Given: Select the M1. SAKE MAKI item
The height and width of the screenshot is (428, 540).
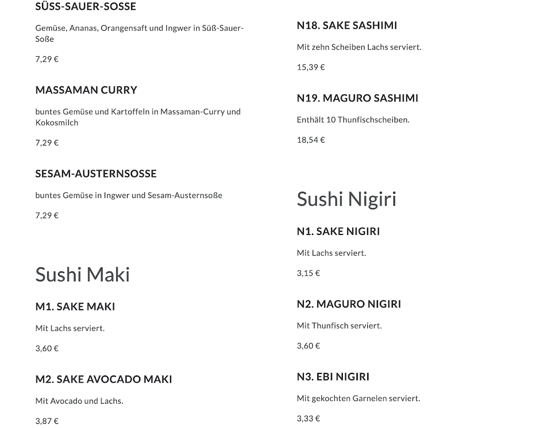Looking at the screenshot, I should pyautogui.click(x=75, y=306).
